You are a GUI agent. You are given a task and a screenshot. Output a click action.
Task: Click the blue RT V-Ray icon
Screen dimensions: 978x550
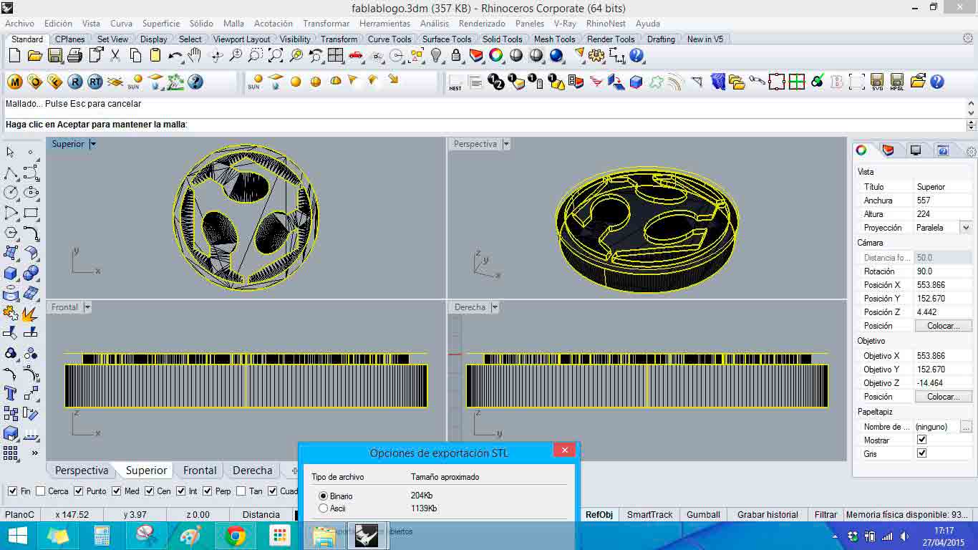[95, 82]
